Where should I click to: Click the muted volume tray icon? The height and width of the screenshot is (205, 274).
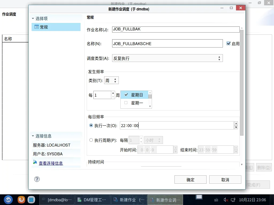[x=226, y=200]
